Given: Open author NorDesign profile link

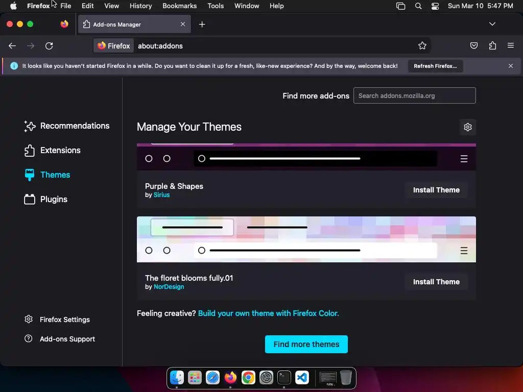Looking at the screenshot, I should click(169, 287).
